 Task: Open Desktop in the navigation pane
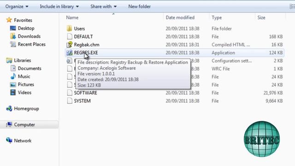(x=26, y=28)
